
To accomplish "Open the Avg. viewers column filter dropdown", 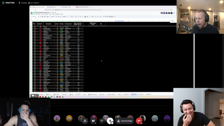I will (83, 24).
